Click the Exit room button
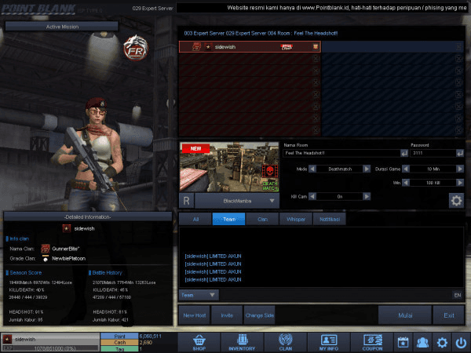Viewport: 471px width, 353px height. (449, 315)
